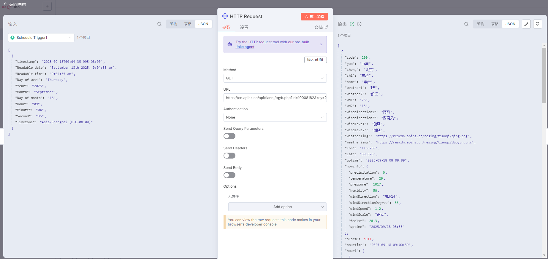Dismiss the Joke agent banner with X
The width and height of the screenshot is (548, 259).
(x=321, y=44)
